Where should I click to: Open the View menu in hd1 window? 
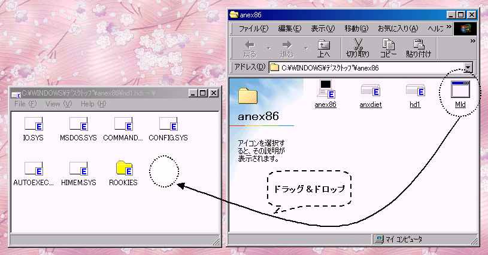pyautogui.click(x=58, y=104)
